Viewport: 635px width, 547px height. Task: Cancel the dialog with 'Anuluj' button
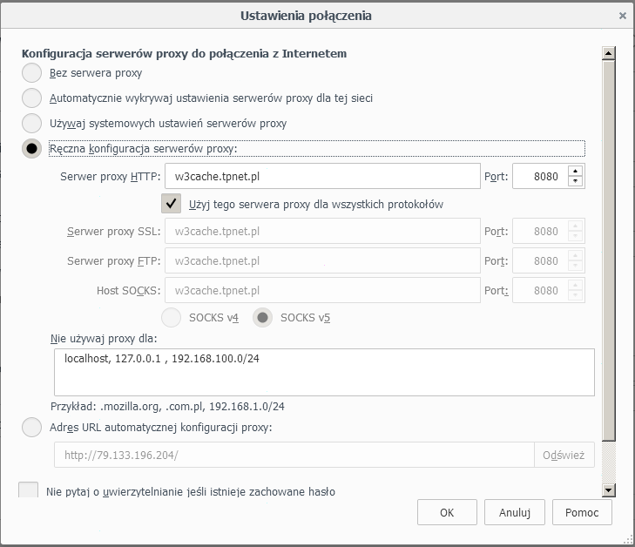[x=514, y=512]
